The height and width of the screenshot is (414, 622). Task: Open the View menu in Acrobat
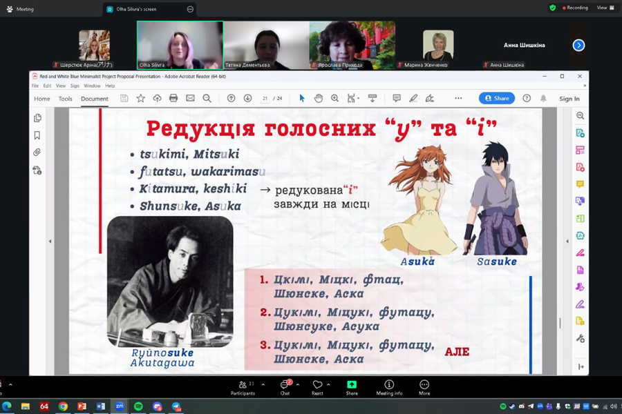[60, 86]
